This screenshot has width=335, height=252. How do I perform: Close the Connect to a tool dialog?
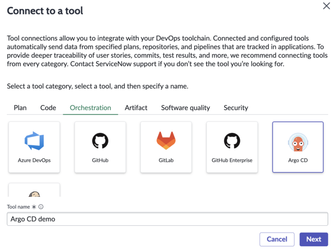(326, 6)
